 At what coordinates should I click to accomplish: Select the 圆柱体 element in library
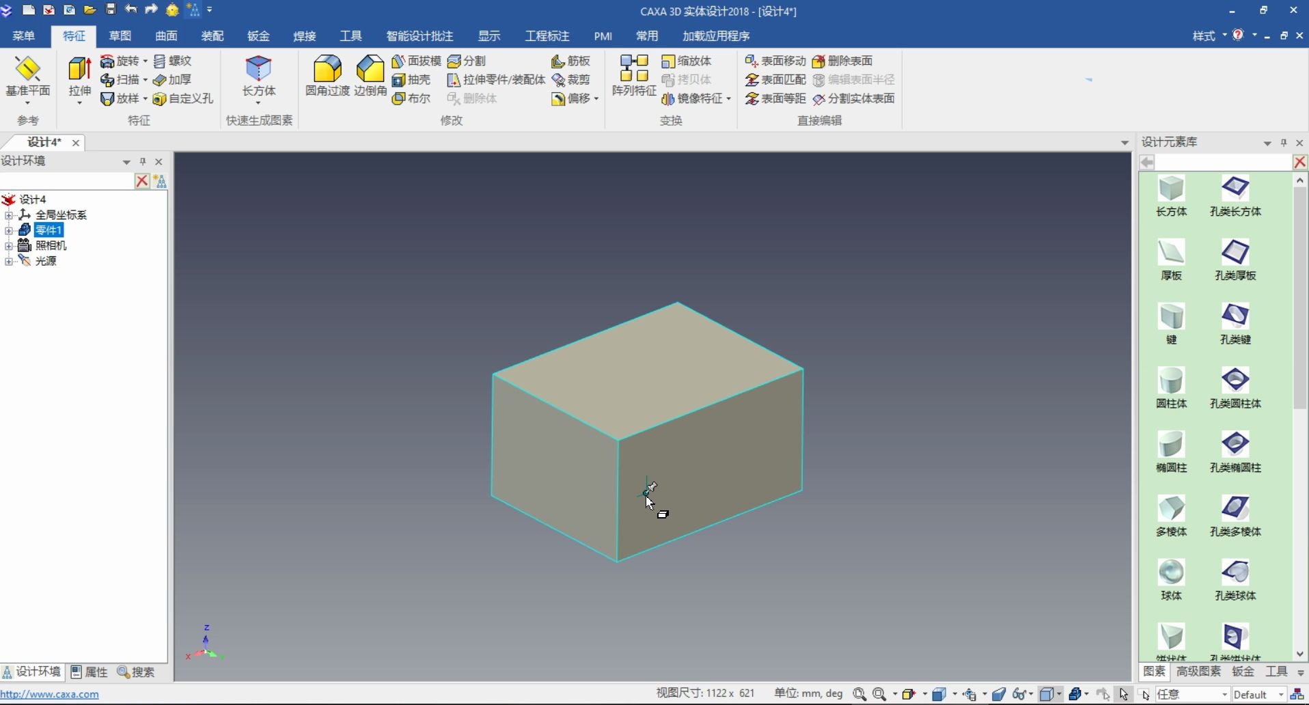coord(1171,389)
